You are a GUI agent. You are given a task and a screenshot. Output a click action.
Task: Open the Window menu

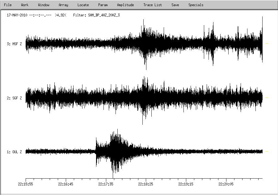point(44,5)
